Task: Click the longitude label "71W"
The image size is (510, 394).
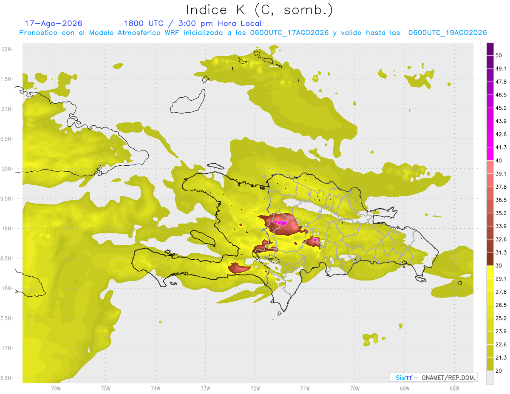Action: coord(305,388)
